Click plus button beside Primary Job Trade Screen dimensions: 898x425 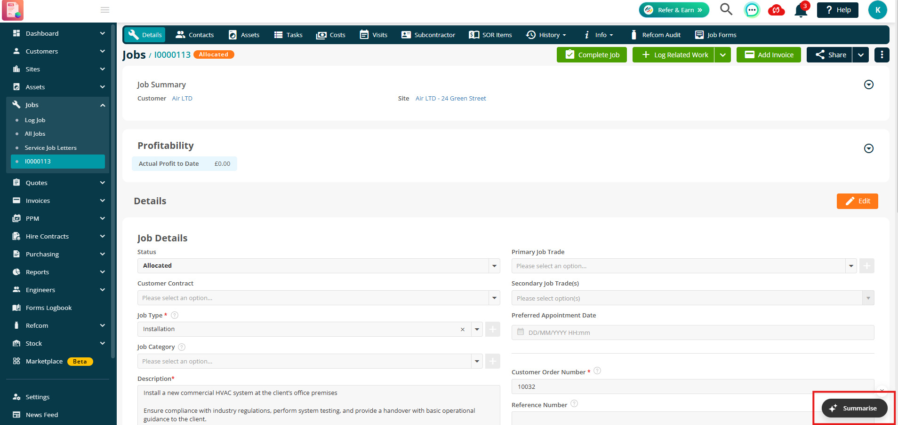click(867, 266)
